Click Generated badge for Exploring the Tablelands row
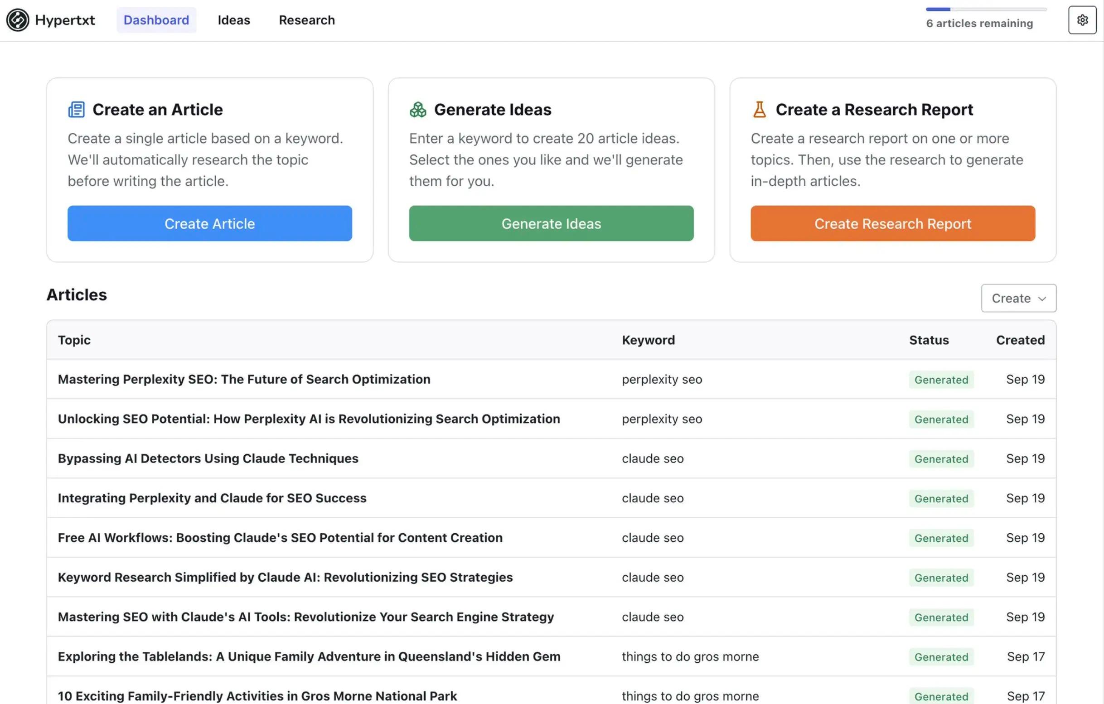This screenshot has width=1104, height=704. 941,657
